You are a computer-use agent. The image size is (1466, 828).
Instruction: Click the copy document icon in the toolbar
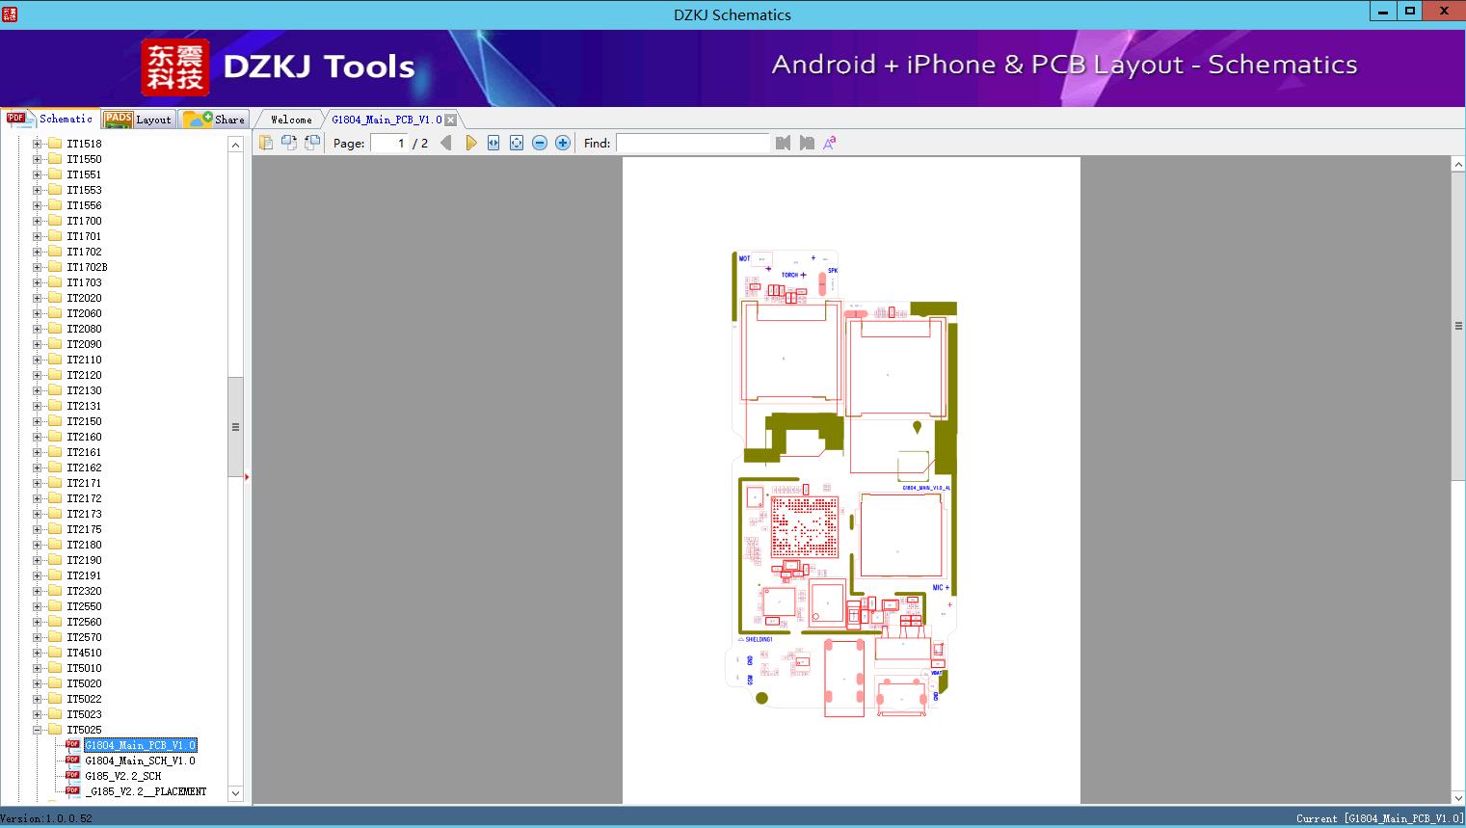click(266, 143)
